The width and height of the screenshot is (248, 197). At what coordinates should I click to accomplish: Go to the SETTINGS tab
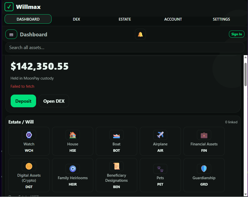221,19
